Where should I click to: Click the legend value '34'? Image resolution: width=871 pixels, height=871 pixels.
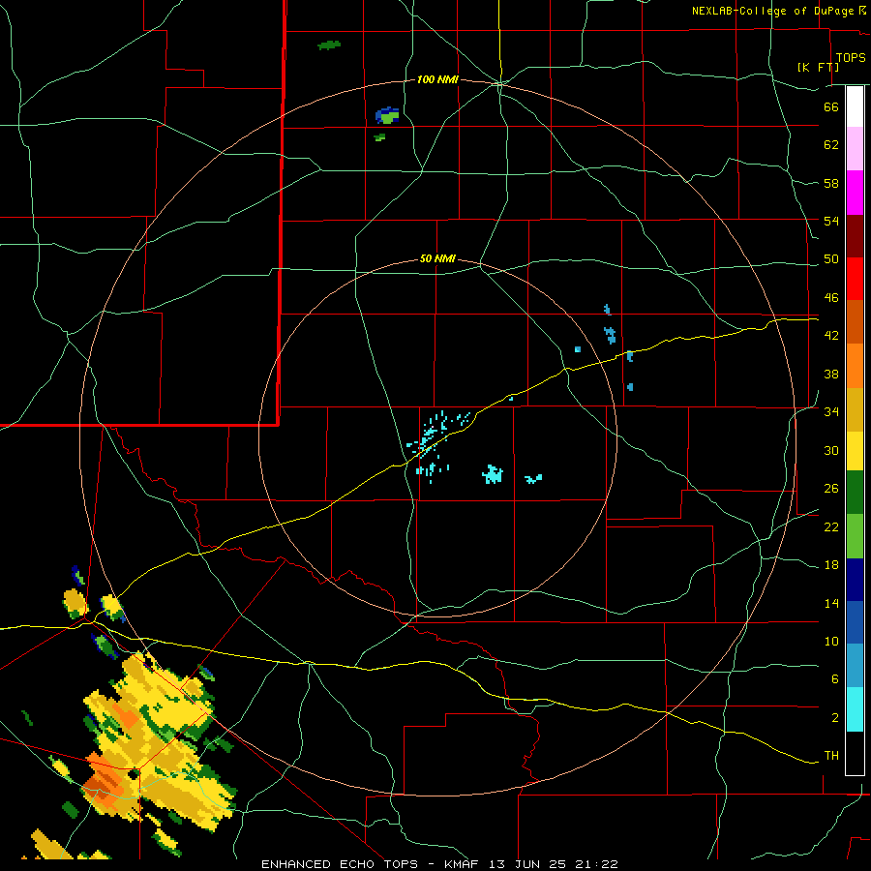(x=831, y=412)
